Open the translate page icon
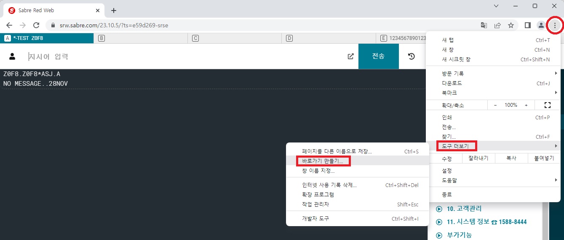564x240 pixels. pyautogui.click(x=484, y=25)
